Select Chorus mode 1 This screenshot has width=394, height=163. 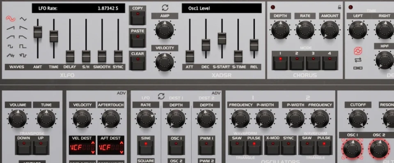pos(280,63)
